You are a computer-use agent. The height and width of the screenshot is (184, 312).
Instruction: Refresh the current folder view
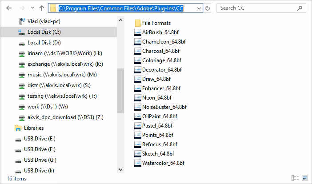coord(208,8)
